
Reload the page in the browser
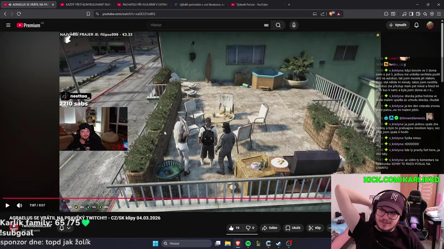(19, 14)
